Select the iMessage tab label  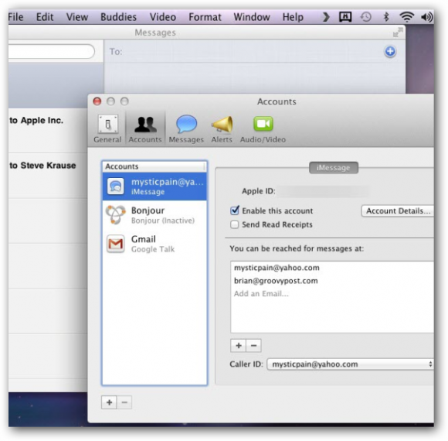(334, 168)
